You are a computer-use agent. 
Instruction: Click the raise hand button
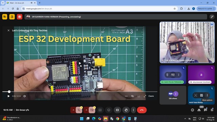tap(126, 110)
